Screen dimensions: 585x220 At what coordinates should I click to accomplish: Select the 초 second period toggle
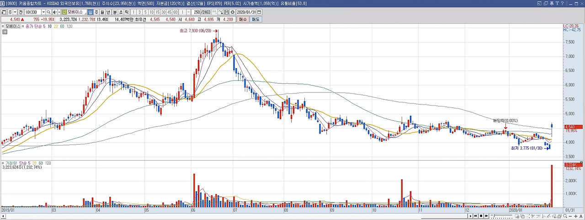tap(121, 12)
